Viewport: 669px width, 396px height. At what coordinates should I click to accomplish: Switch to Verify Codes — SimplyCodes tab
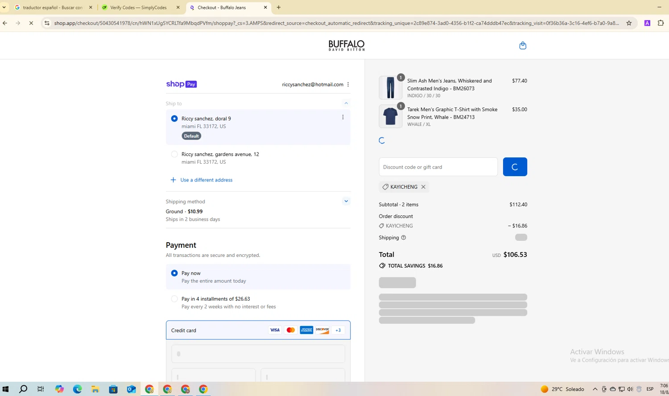[138, 8]
